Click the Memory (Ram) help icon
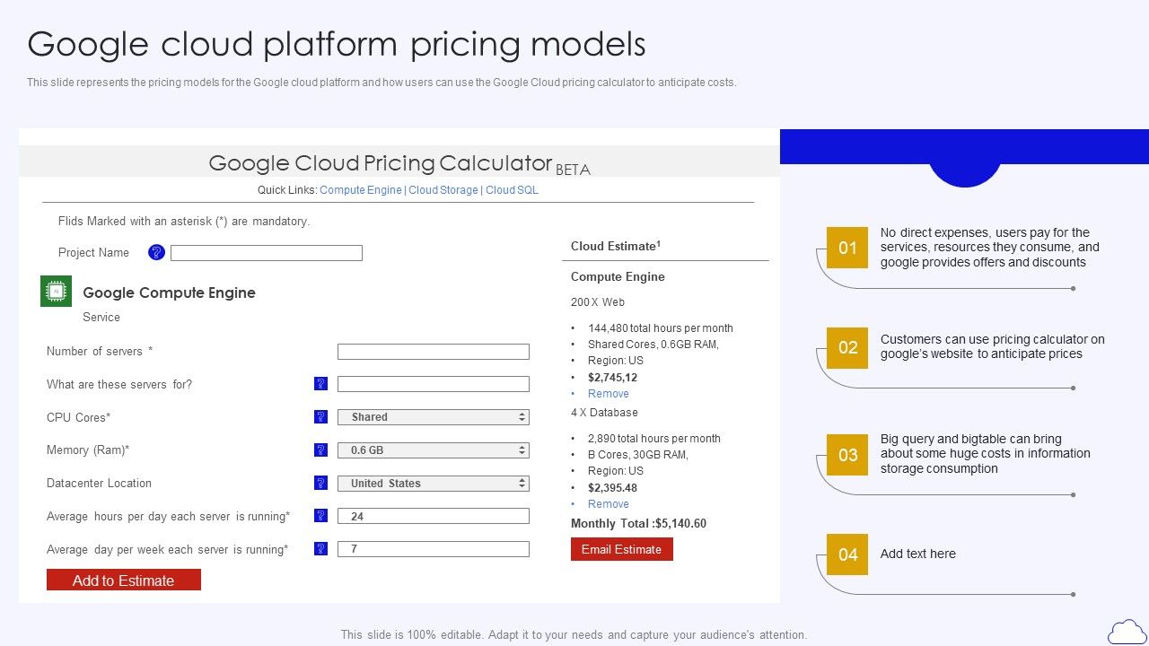The height and width of the screenshot is (646, 1149). coord(320,450)
